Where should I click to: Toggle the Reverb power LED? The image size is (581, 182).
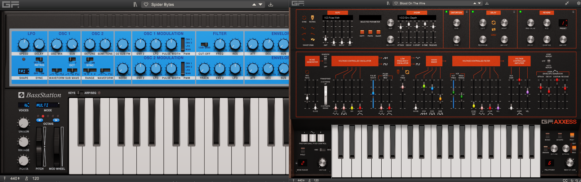(x=520, y=12)
